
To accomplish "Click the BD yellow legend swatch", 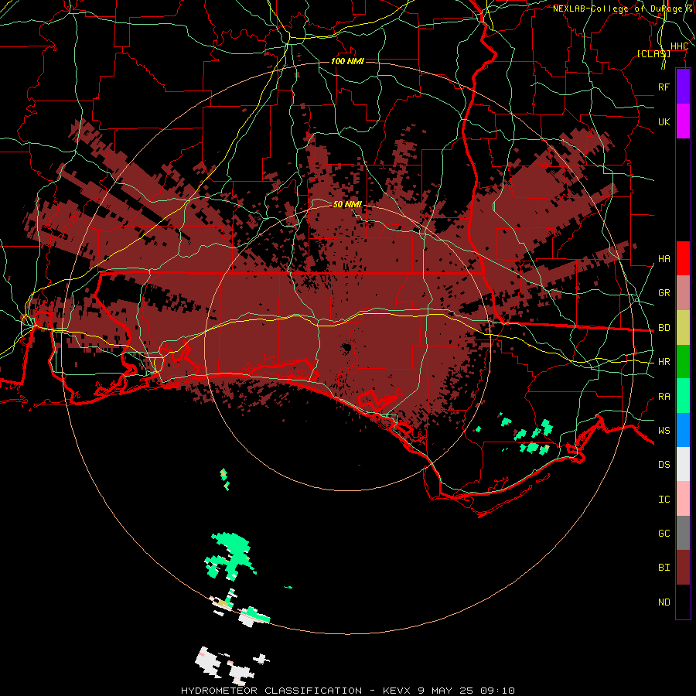I will (683, 328).
